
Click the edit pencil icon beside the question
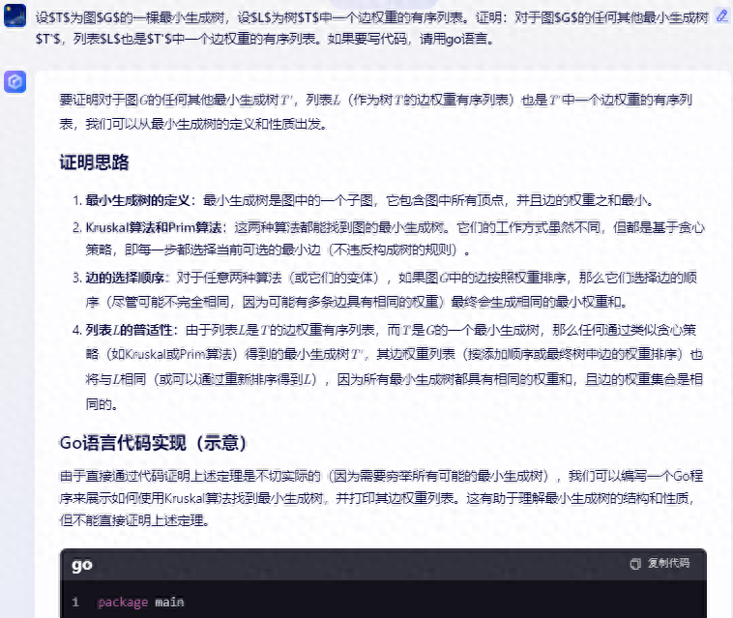coord(720,16)
